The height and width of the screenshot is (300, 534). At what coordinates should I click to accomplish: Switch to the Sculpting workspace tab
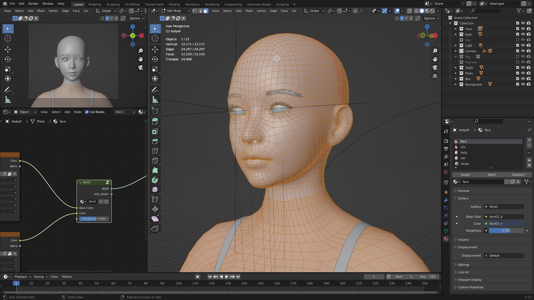pyautogui.click(x=113, y=4)
